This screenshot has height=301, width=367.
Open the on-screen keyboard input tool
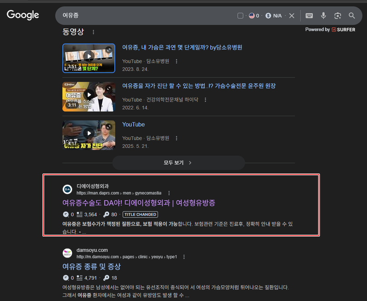pyautogui.click(x=309, y=16)
